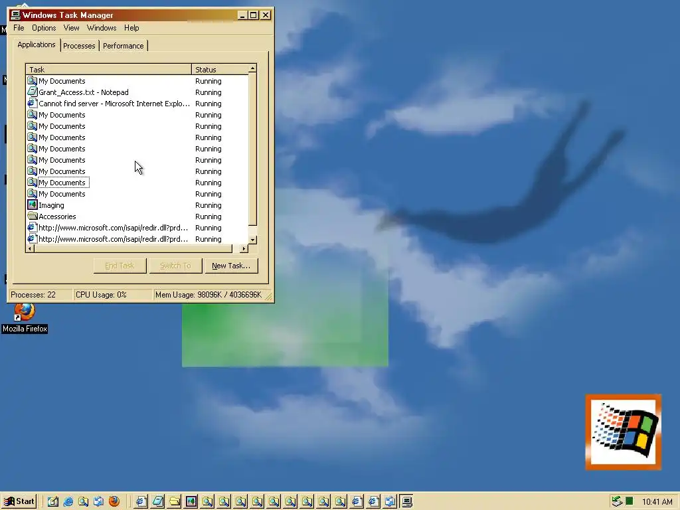
Task: Sort the list by the Status column header
Action: pos(219,69)
